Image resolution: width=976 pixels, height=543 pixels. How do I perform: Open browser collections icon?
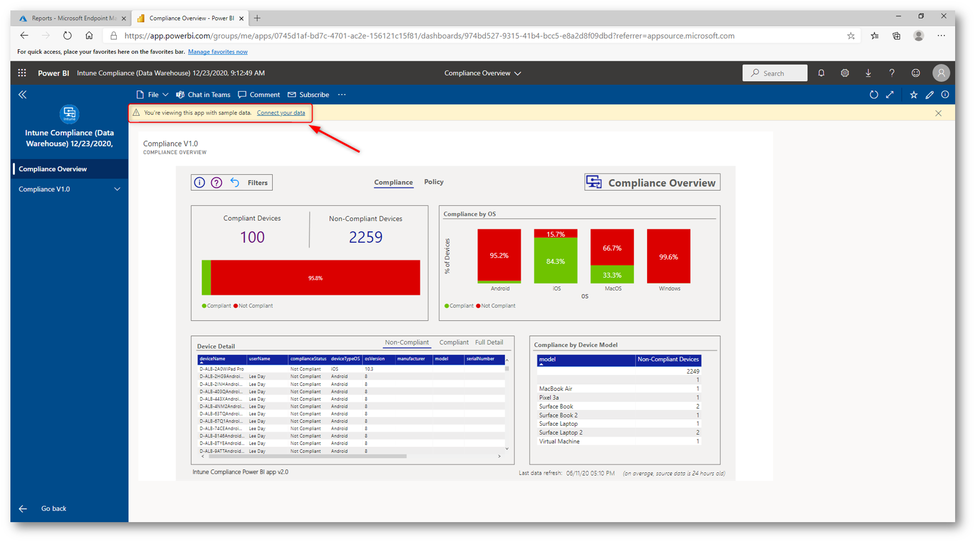[896, 36]
